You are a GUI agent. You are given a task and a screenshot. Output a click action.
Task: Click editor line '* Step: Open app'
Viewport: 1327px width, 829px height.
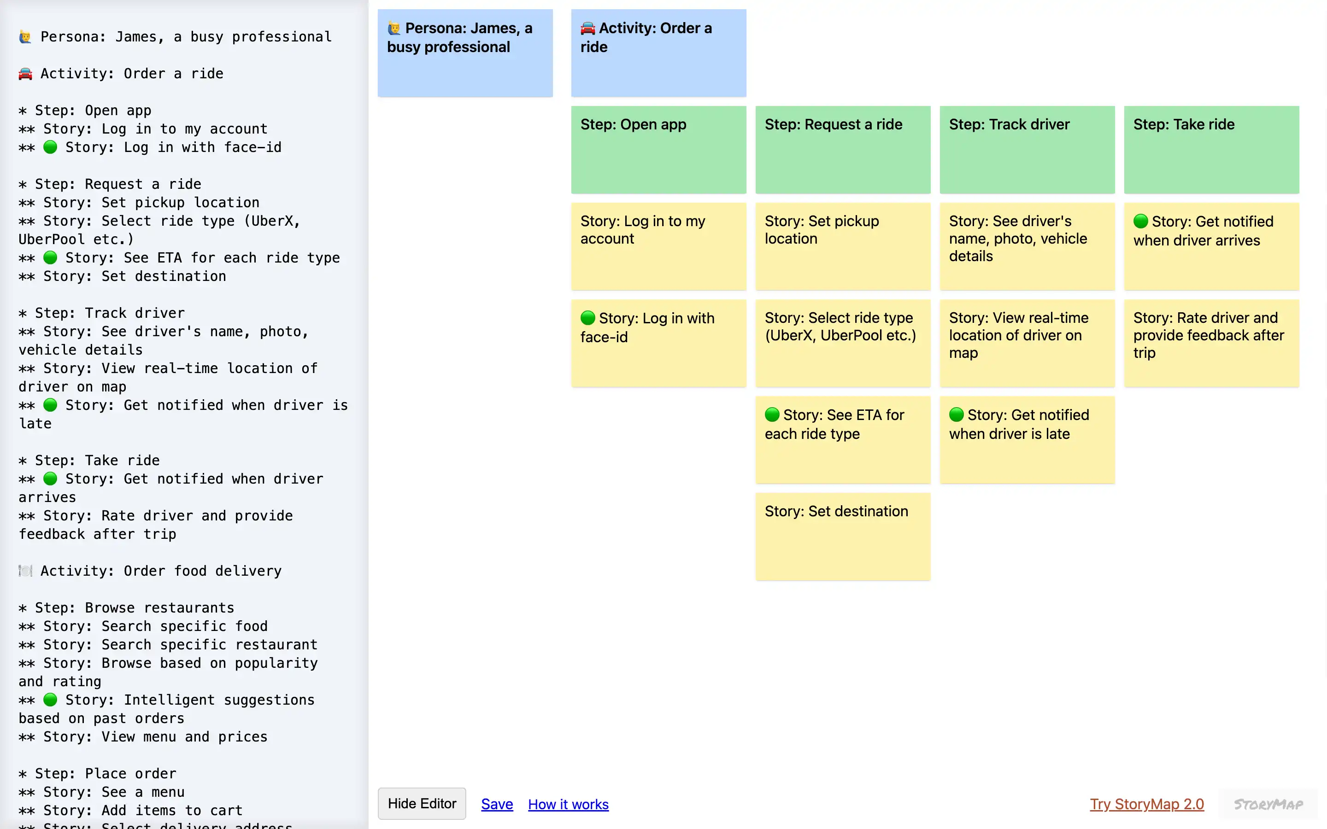pos(85,110)
